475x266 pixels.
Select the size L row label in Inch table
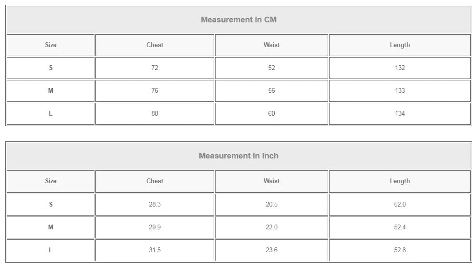coord(51,250)
